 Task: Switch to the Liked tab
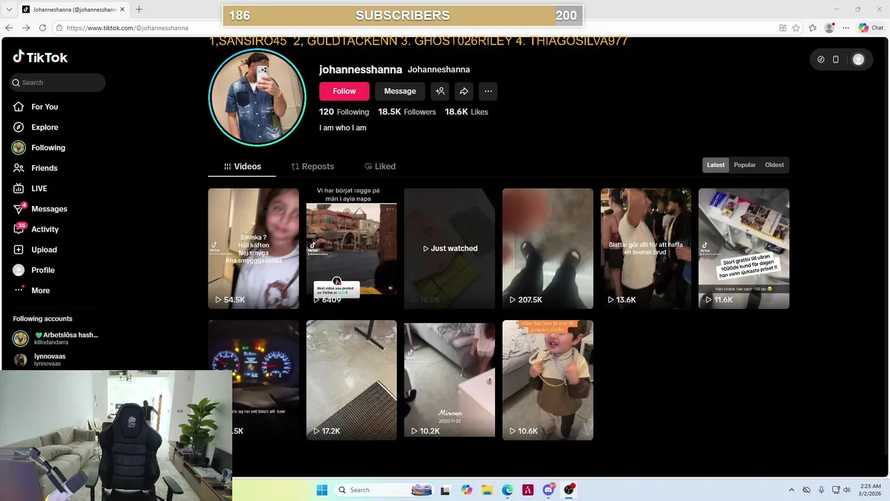[x=380, y=166]
